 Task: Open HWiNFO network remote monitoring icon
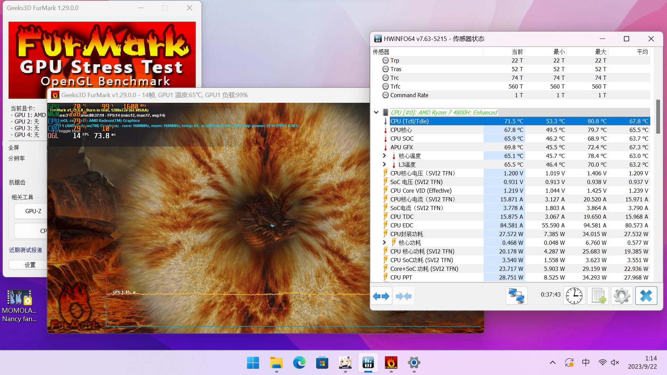coord(516,296)
